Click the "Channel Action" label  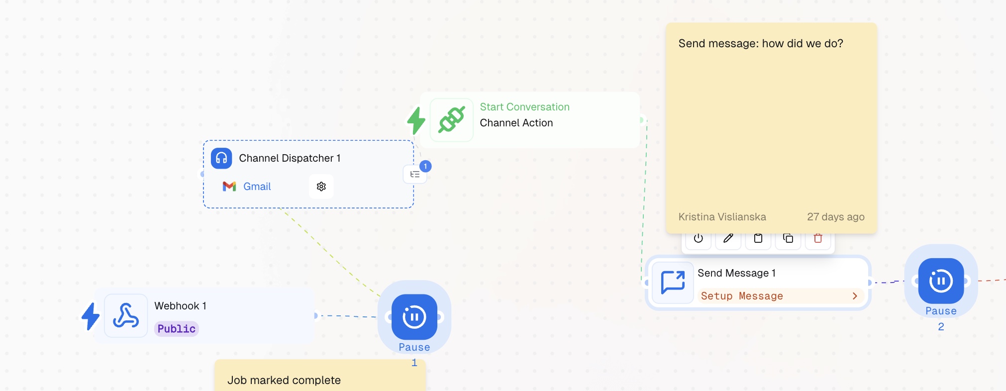516,123
